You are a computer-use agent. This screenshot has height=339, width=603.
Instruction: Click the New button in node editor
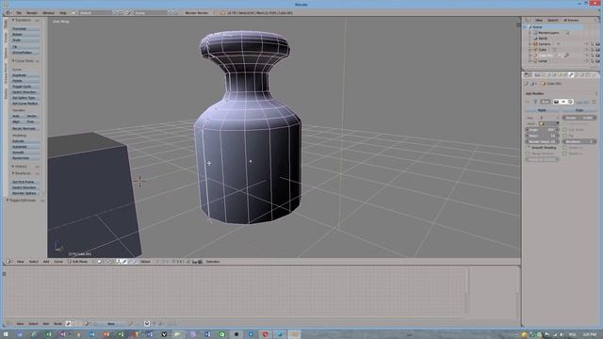click(x=111, y=324)
